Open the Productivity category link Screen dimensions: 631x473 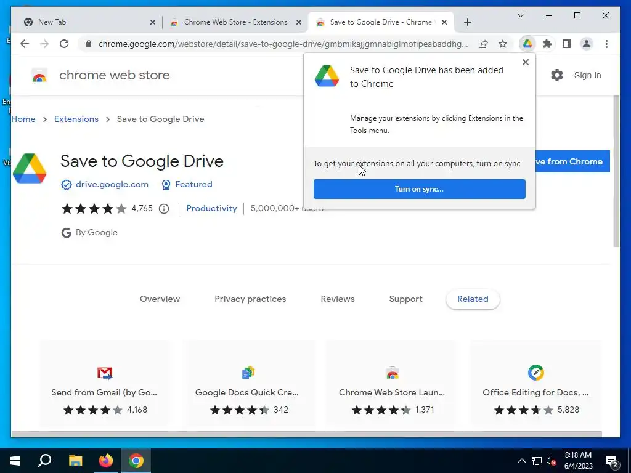[211, 208]
